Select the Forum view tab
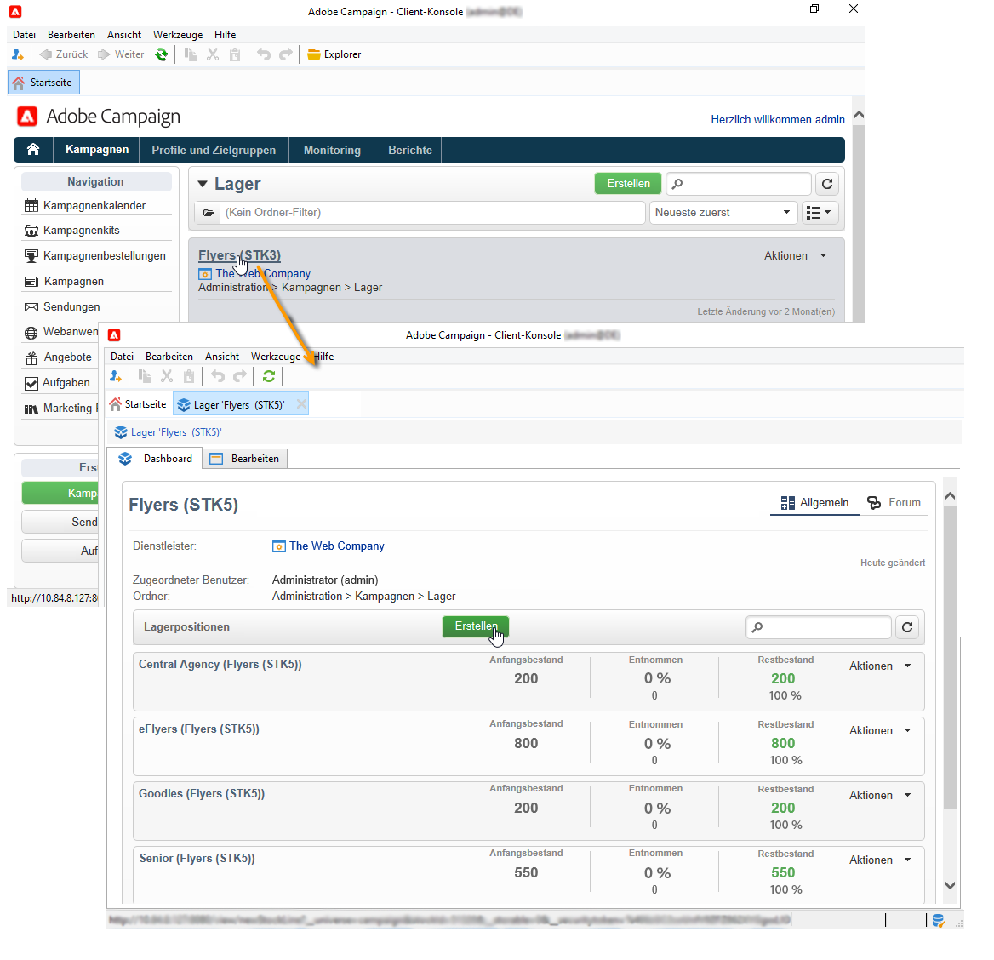The height and width of the screenshot is (960, 994). pos(894,503)
